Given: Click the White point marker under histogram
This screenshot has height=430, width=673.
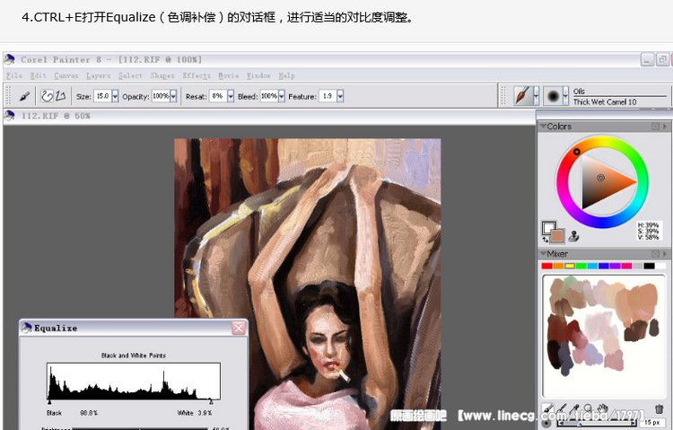Looking at the screenshot, I should [211, 402].
